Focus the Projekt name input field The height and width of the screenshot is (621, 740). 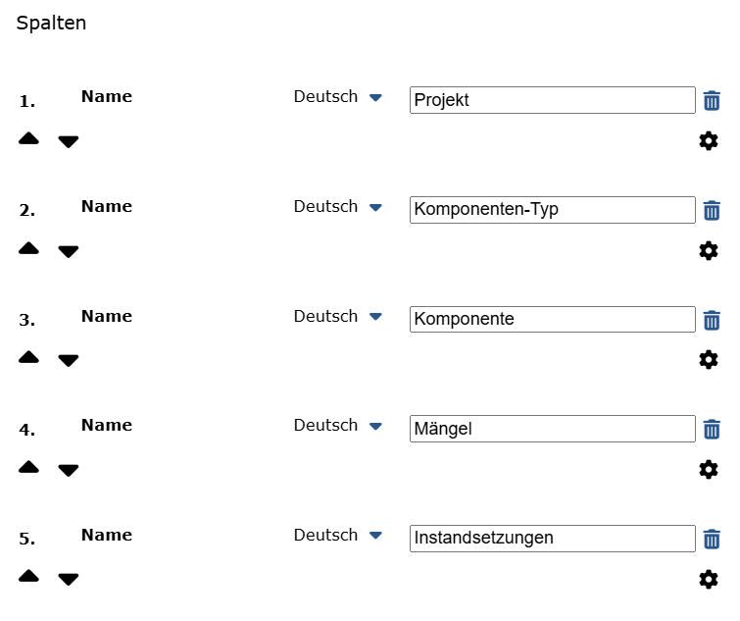(x=553, y=100)
